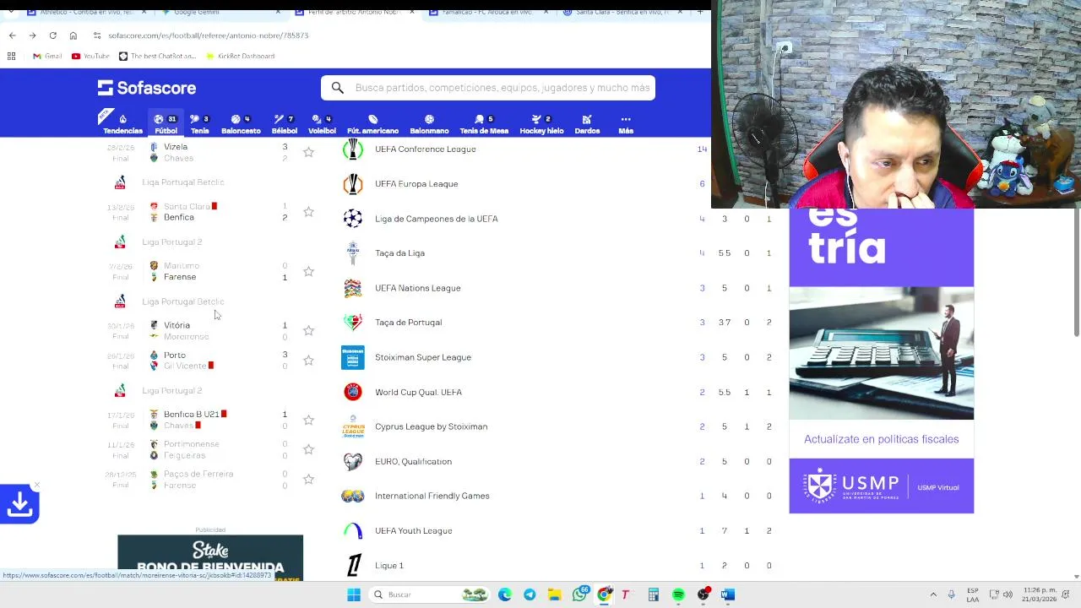This screenshot has height=608, width=1081.
Task: Open the Tendencias sport section
Action: (x=122, y=124)
